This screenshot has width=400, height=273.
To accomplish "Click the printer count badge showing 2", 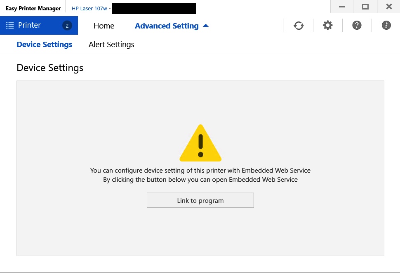I will (x=67, y=26).
